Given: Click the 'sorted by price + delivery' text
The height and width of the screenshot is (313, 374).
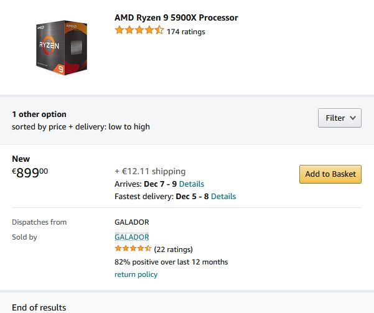Looking at the screenshot, I should [x=81, y=127].
